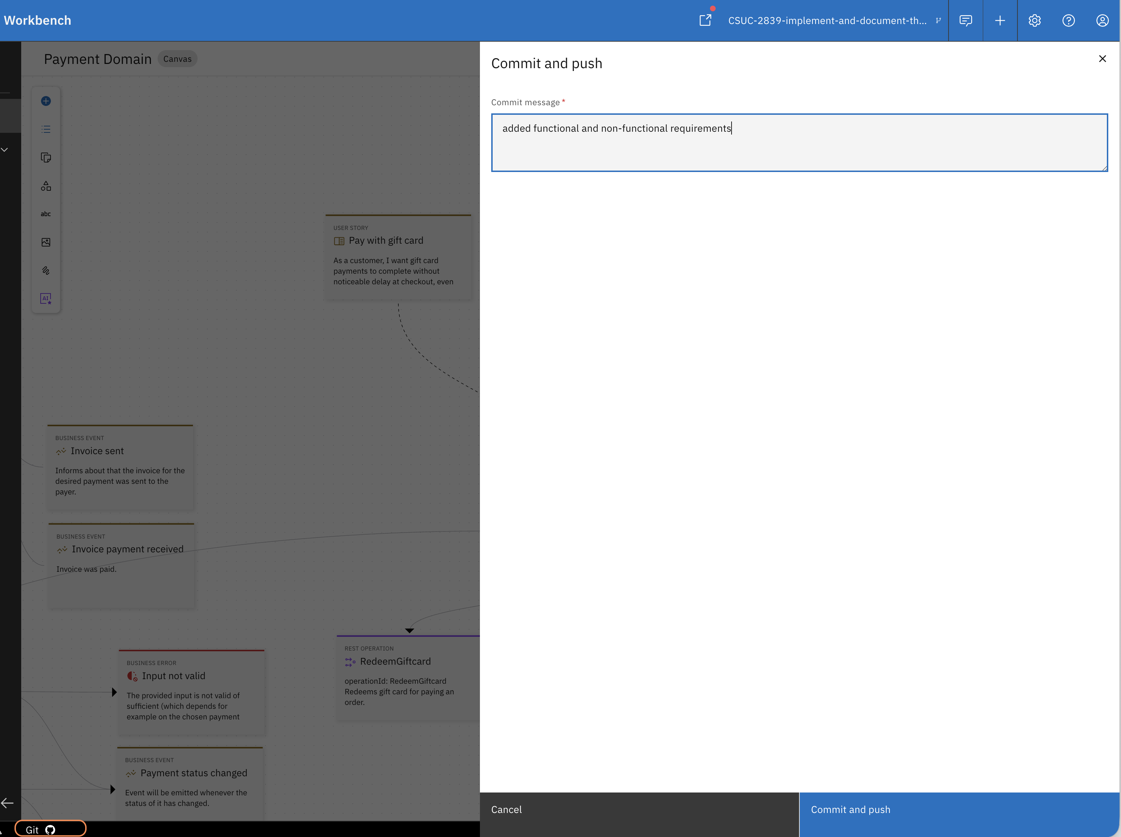The image size is (1121, 837).
Task: Select the Invoice sent business event card
Action: pyautogui.click(x=121, y=467)
